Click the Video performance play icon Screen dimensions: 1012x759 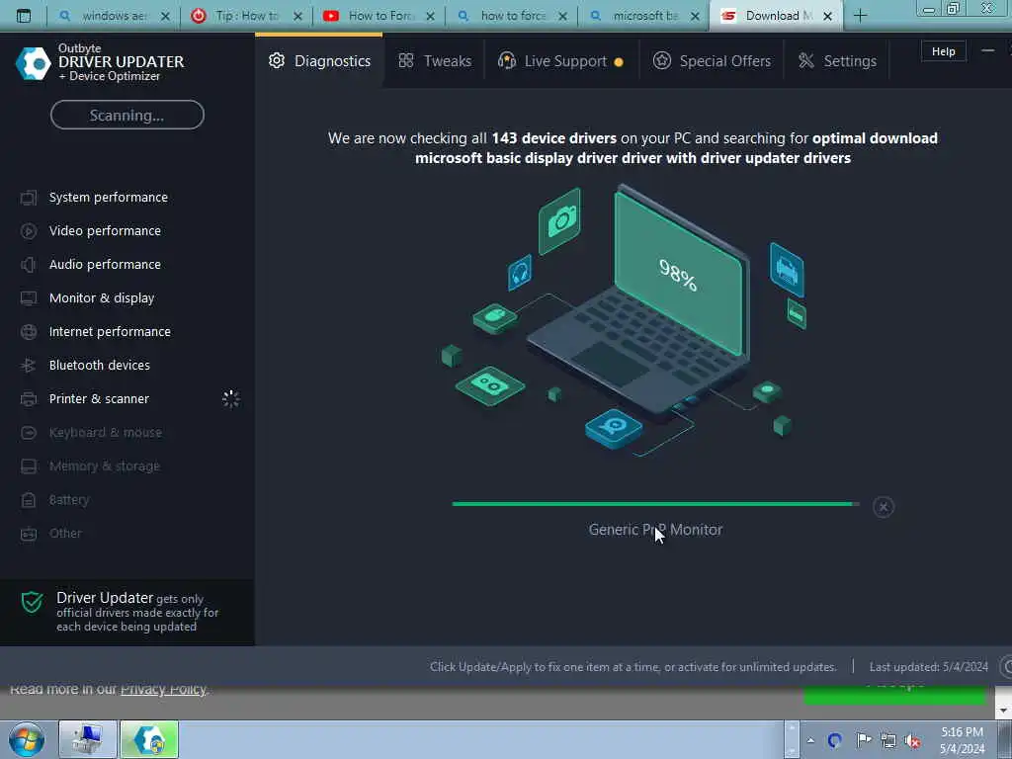(29, 231)
